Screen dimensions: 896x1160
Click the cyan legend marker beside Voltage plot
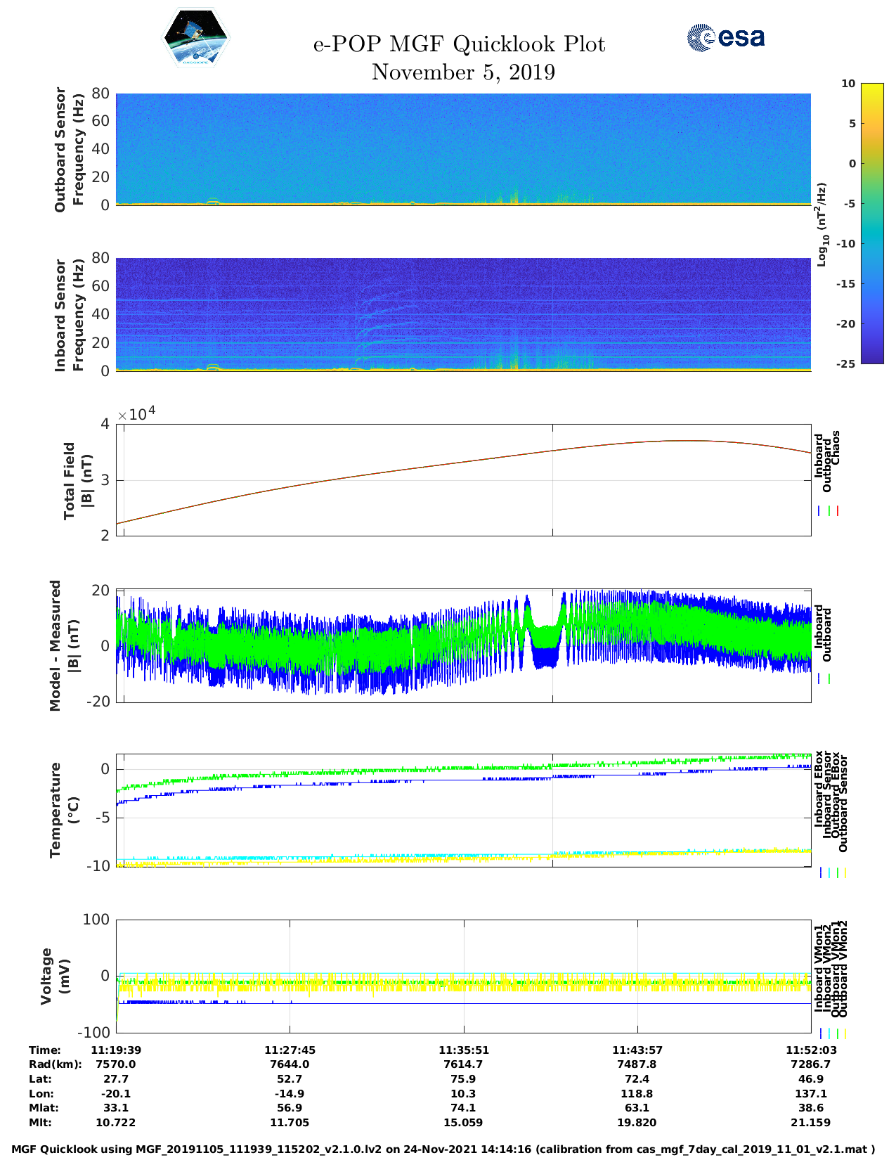[x=829, y=1033]
